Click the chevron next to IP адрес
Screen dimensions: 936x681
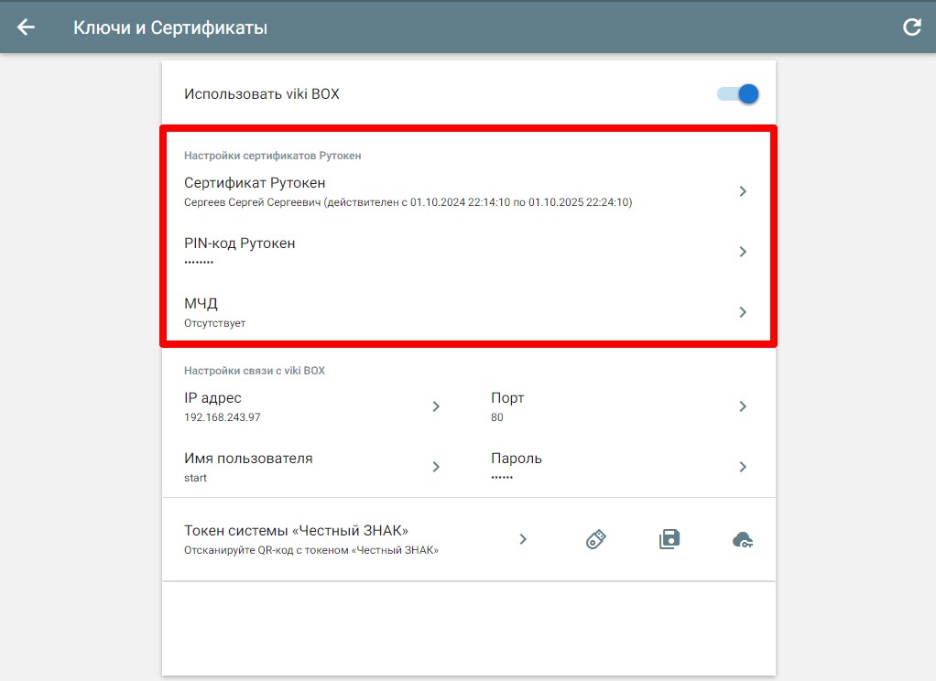point(436,406)
